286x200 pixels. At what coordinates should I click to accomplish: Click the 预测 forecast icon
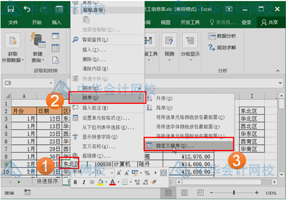pyautogui.click(x=169, y=41)
